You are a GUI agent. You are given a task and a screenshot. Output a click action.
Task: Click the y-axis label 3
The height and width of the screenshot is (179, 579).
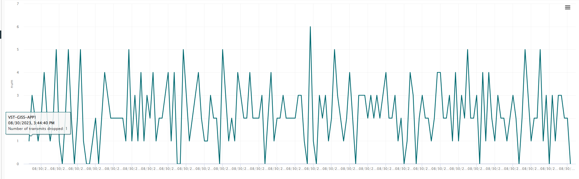pyautogui.click(x=18, y=95)
